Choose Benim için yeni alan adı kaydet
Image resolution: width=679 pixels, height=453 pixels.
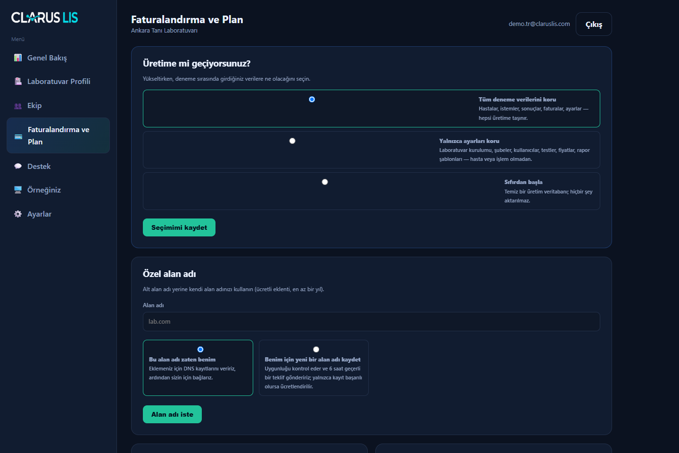point(316,349)
